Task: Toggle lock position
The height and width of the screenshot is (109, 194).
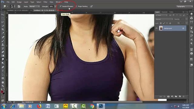Action: (x=167, y=23)
